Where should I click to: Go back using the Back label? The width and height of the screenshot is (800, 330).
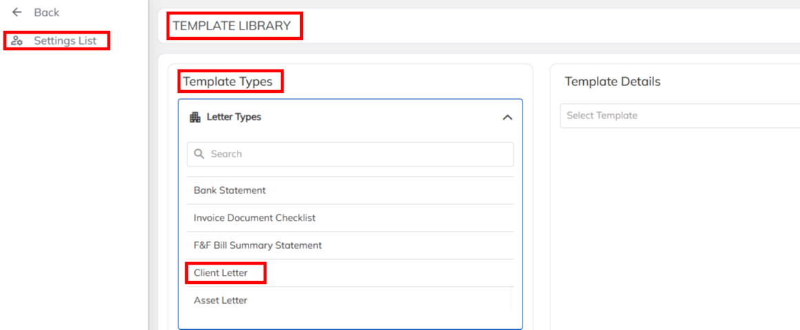(47, 12)
